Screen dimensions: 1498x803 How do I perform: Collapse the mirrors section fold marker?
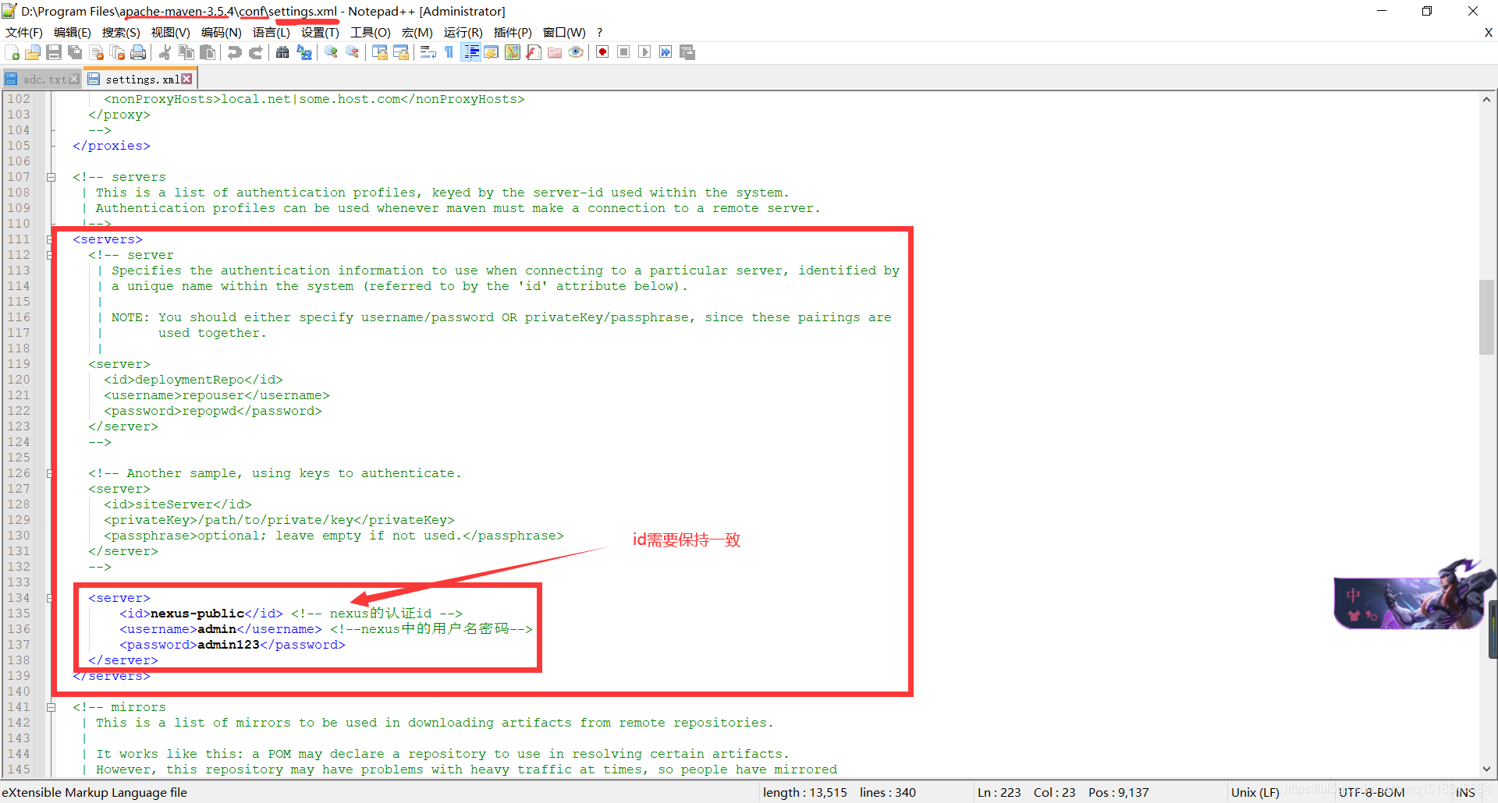click(51, 707)
